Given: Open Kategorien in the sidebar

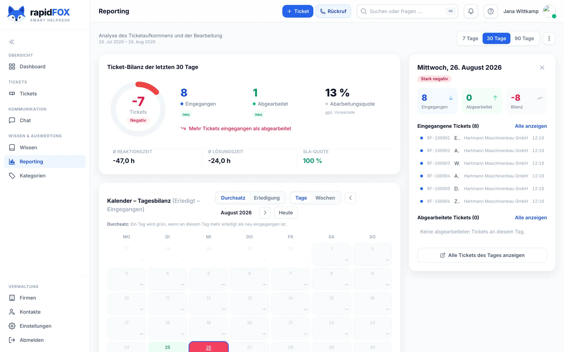Looking at the screenshot, I should click(x=45, y=176).
